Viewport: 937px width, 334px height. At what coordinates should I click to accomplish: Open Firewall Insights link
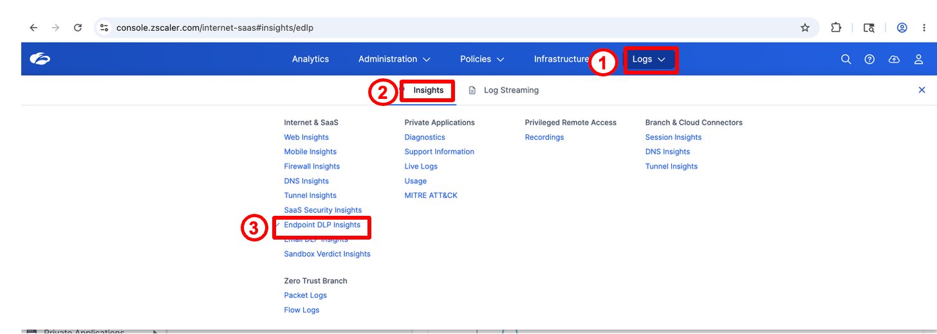click(x=312, y=166)
